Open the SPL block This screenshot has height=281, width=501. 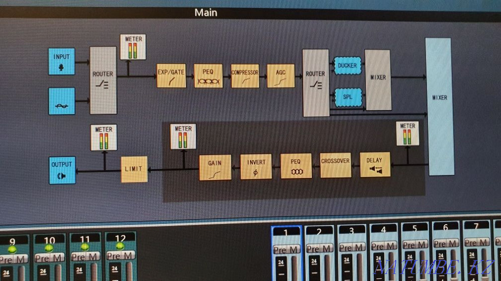tap(347, 96)
